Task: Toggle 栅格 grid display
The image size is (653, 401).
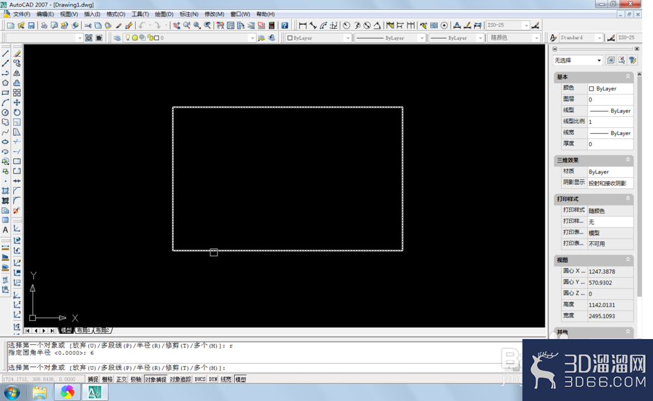Action: [x=108, y=379]
